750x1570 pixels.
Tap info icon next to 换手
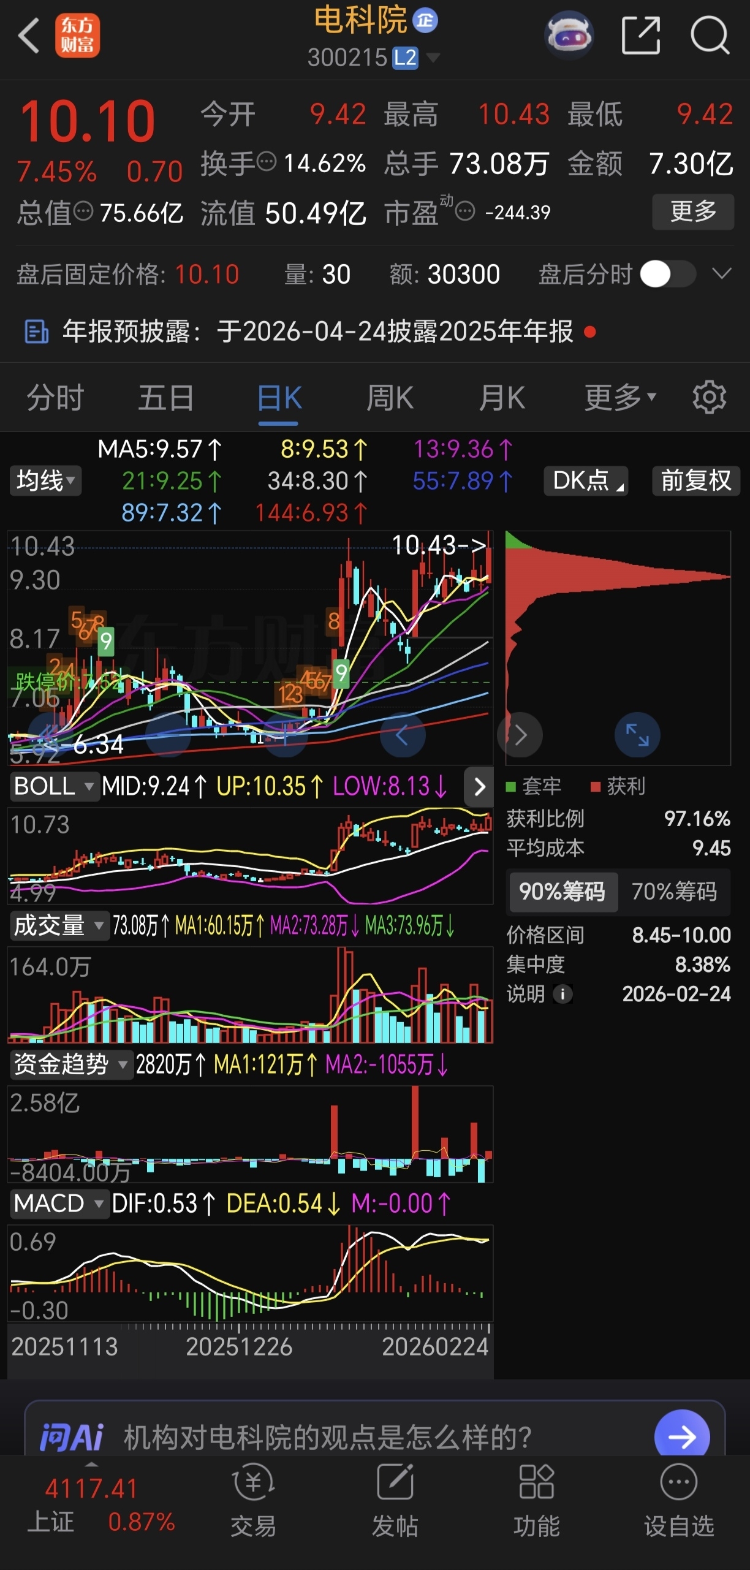coord(267,162)
